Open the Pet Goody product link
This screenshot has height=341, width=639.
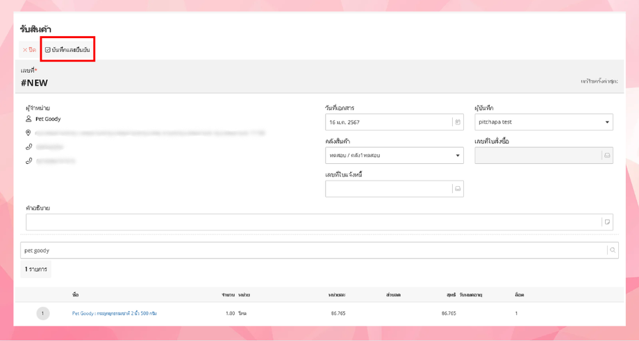coord(115,313)
